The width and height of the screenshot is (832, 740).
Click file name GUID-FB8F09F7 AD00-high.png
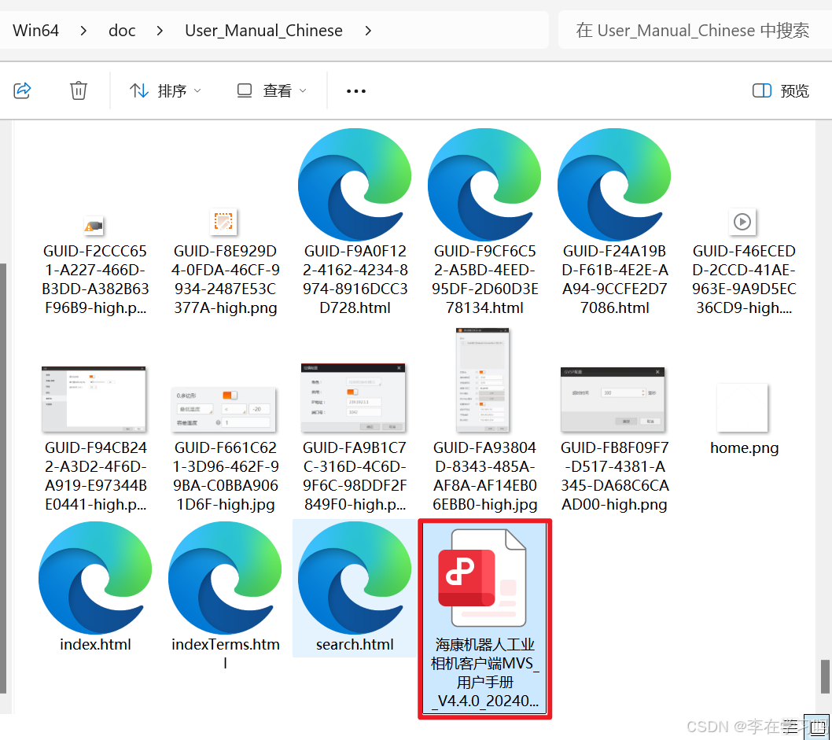[x=614, y=476]
